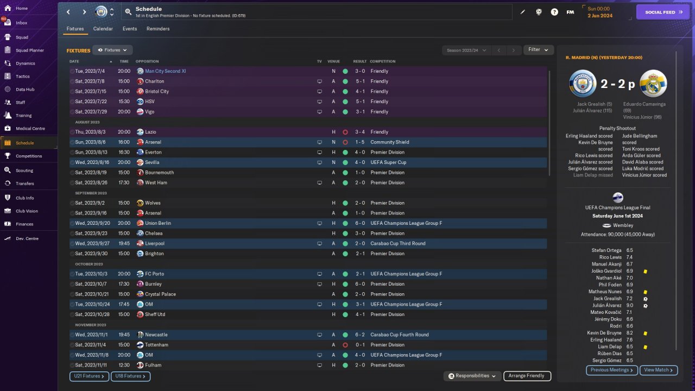The width and height of the screenshot is (695, 391).
Task: Open the help question mark icon
Action: click(x=554, y=12)
